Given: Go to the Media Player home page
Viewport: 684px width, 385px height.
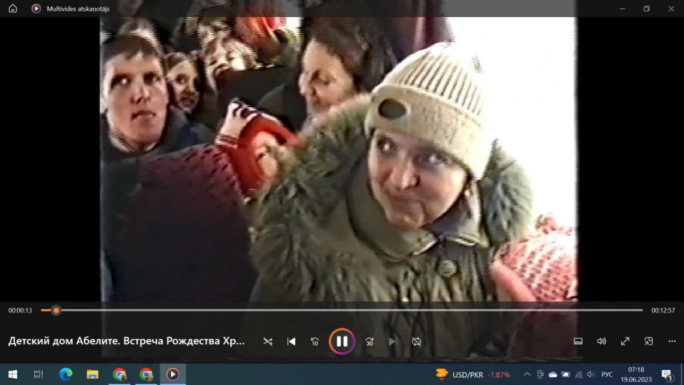Looking at the screenshot, I should point(13,9).
